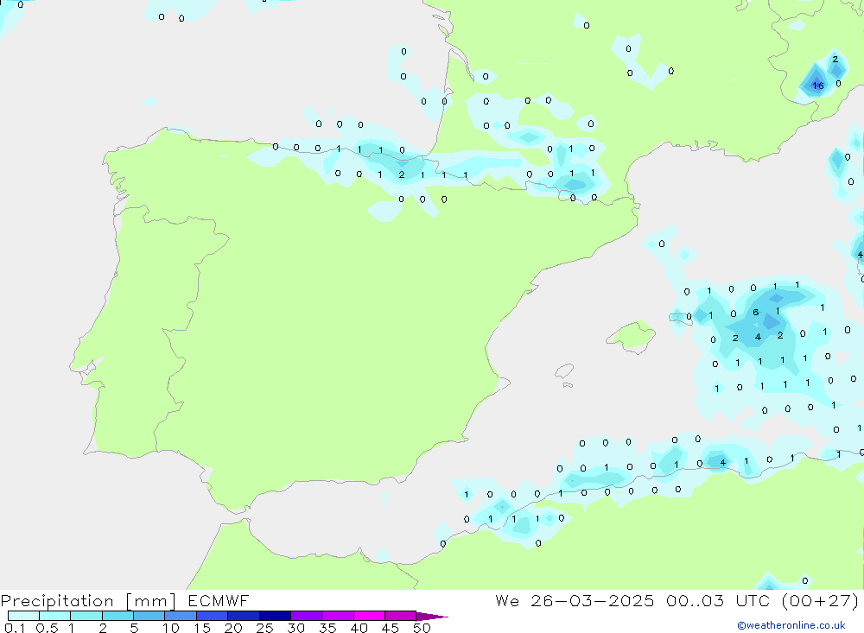This screenshot has width=864, height=633.
Task: Choose the 10–15 mm legend color swatch
Action: click(181, 616)
